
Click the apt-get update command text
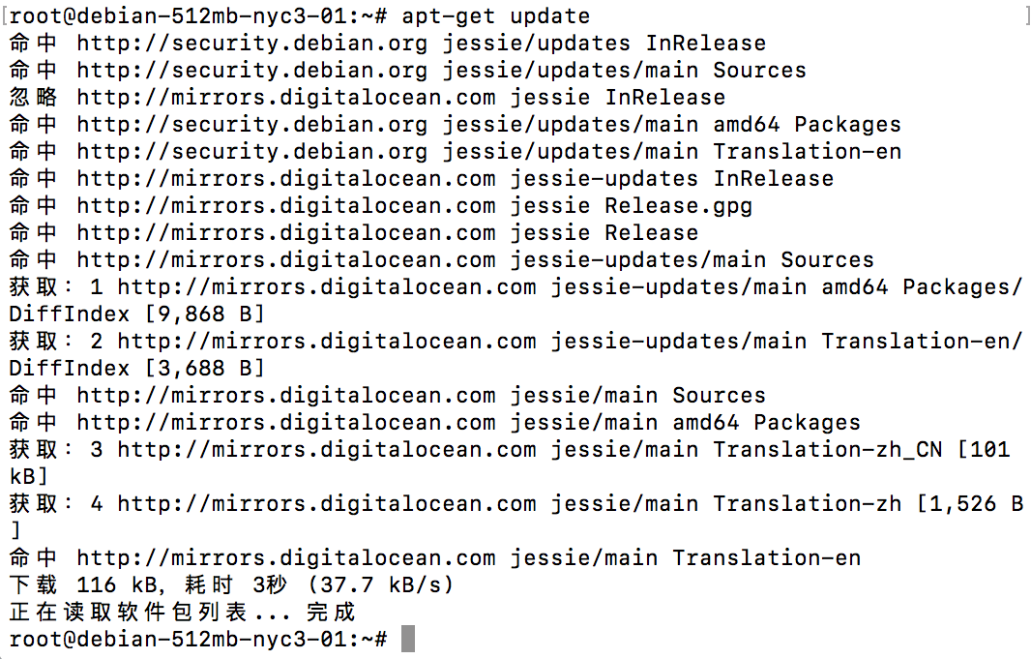point(496,16)
